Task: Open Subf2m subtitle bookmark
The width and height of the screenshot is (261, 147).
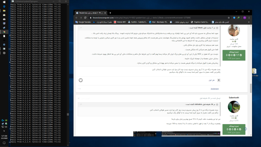Action: [x=137, y=22]
